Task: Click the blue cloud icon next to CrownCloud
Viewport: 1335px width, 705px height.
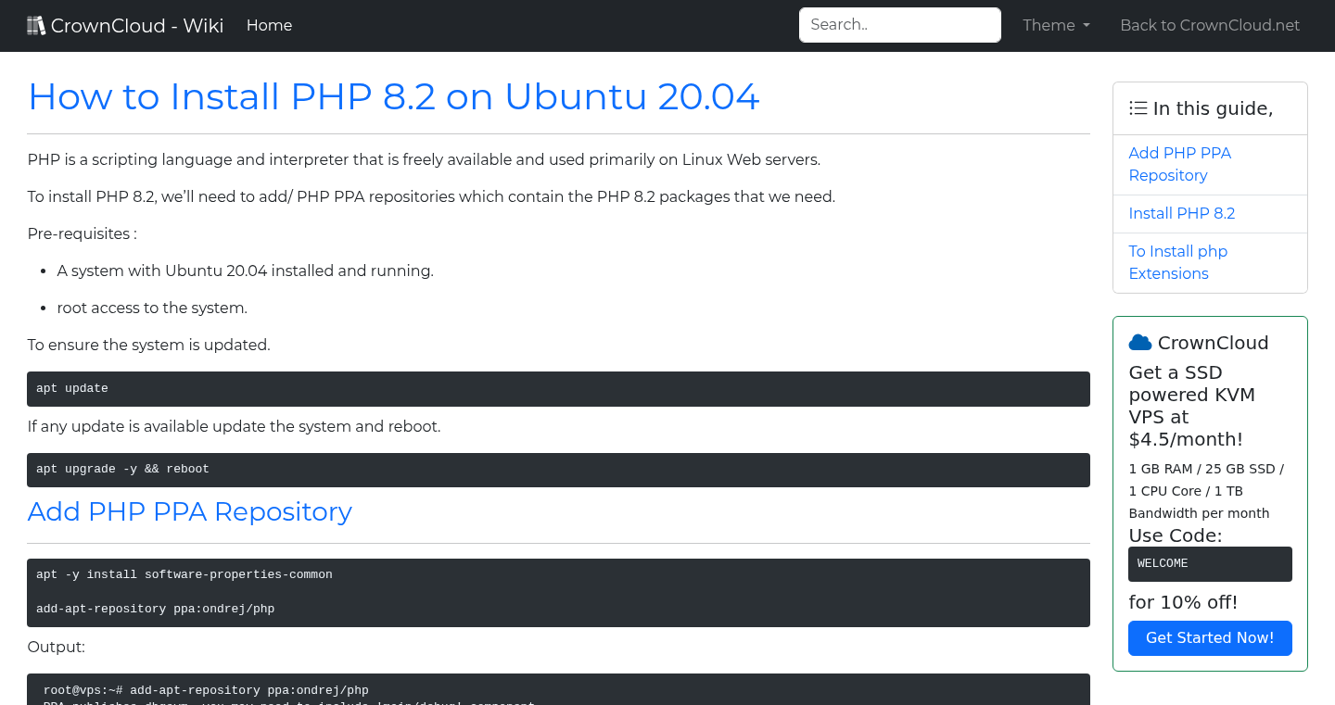Action: click(x=1139, y=342)
